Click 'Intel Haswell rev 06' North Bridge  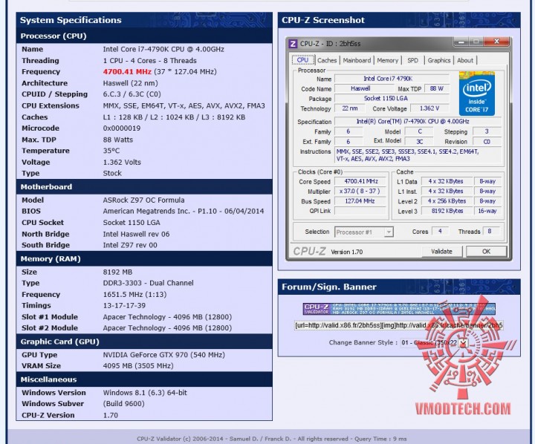(136, 235)
